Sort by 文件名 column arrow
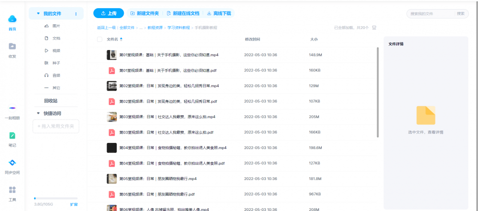Viewport: 478px width, 211px height. click(x=121, y=39)
